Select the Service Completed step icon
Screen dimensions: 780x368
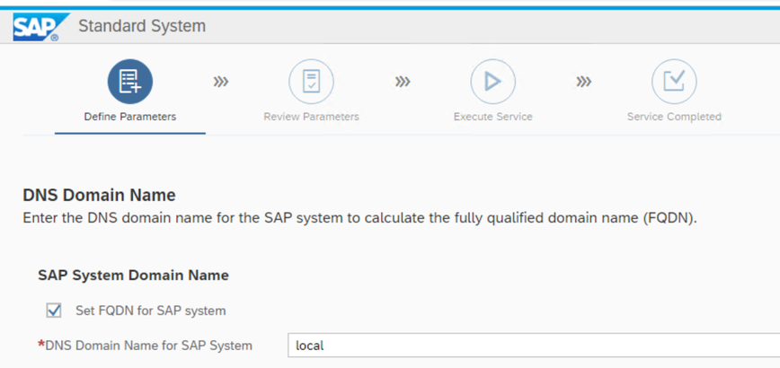pyautogui.click(x=674, y=82)
